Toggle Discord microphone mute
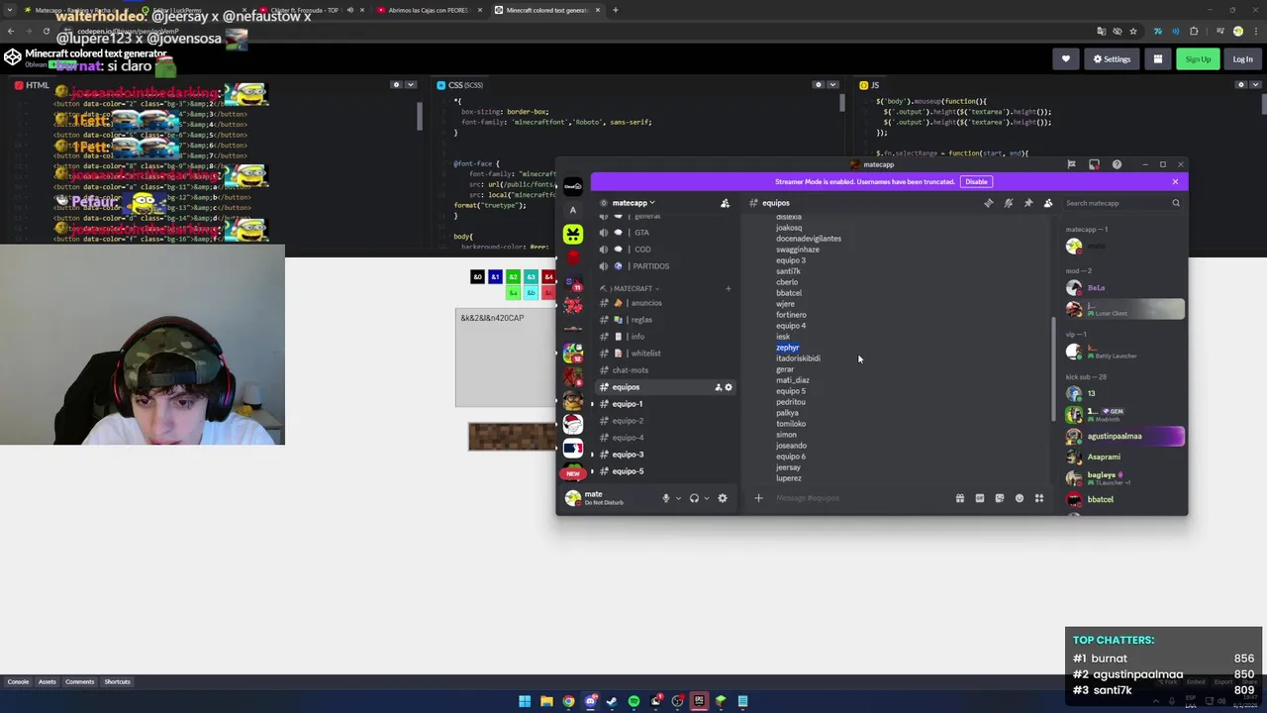This screenshot has width=1267, height=713. point(665,498)
